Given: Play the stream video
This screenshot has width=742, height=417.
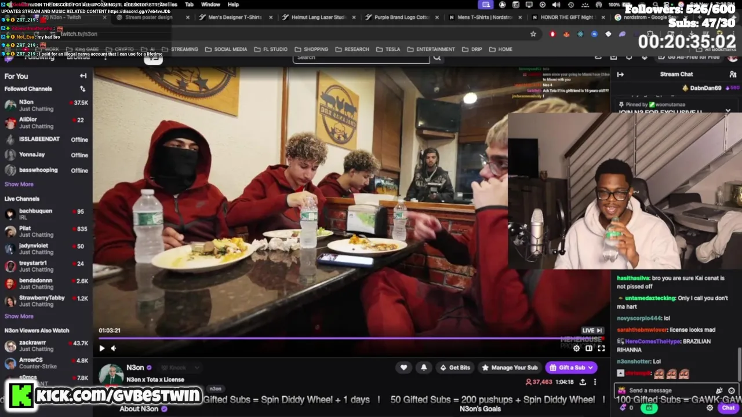Looking at the screenshot, I should pyautogui.click(x=102, y=348).
